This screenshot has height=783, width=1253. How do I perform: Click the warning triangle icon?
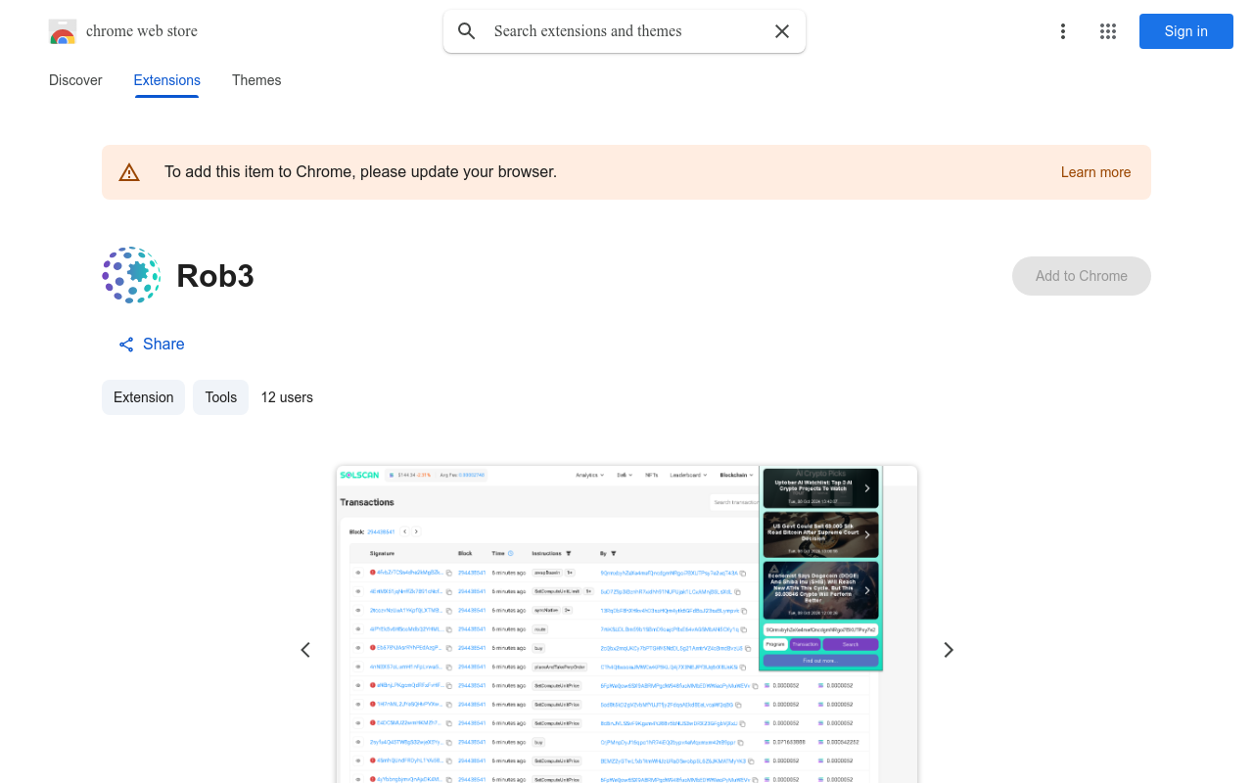click(129, 172)
